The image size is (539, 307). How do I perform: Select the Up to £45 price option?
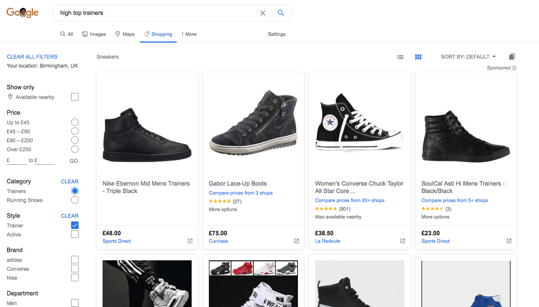(75, 122)
